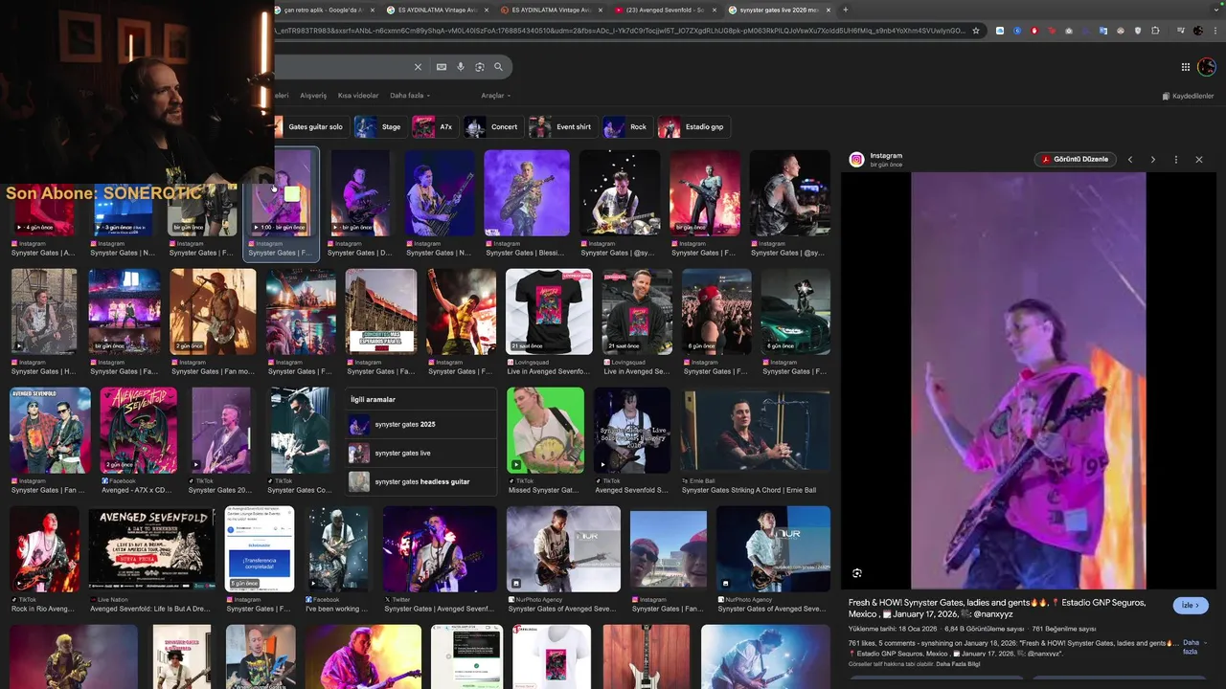This screenshot has height=689, width=1226.
Task: Open preview title Fresh & HOW! Synyster Gates link
Action: (996, 609)
